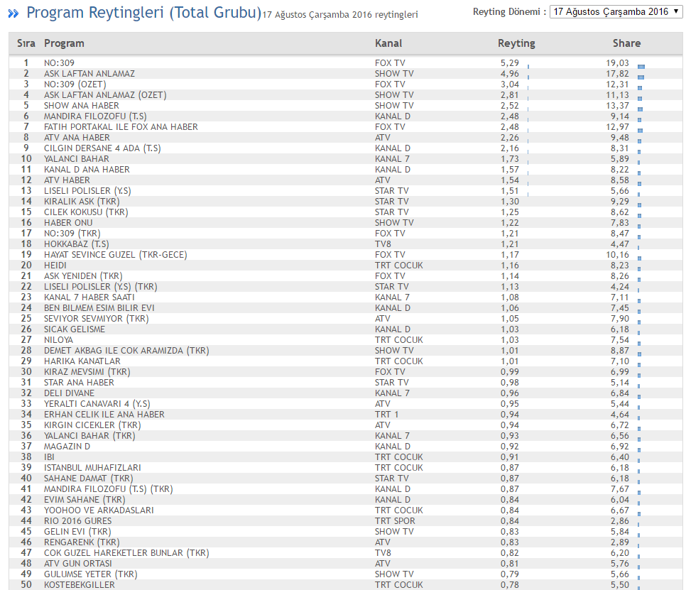Click the Reyting column header
686x590 pixels.
click(x=516, y=43)
